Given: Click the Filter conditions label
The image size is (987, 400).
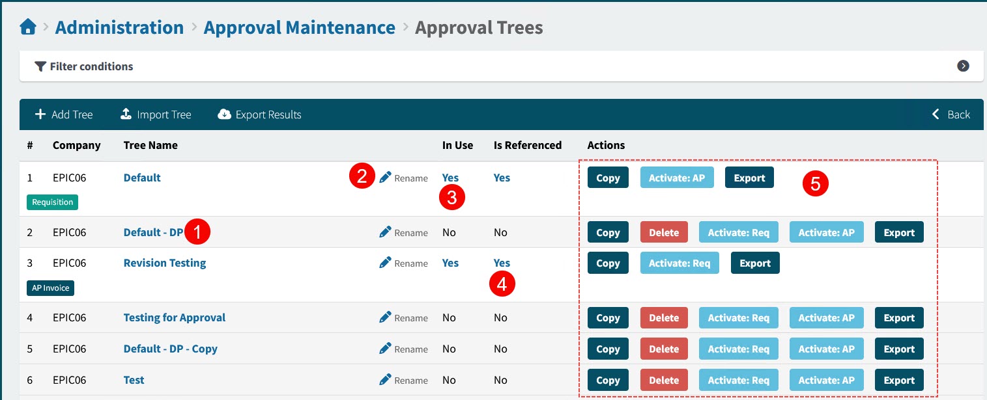Looking at the screenshot, I should pos(91,66).
